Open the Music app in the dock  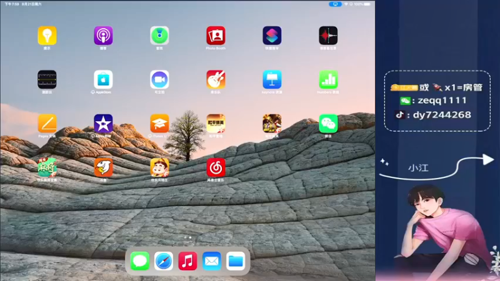(x=187, y=261)
